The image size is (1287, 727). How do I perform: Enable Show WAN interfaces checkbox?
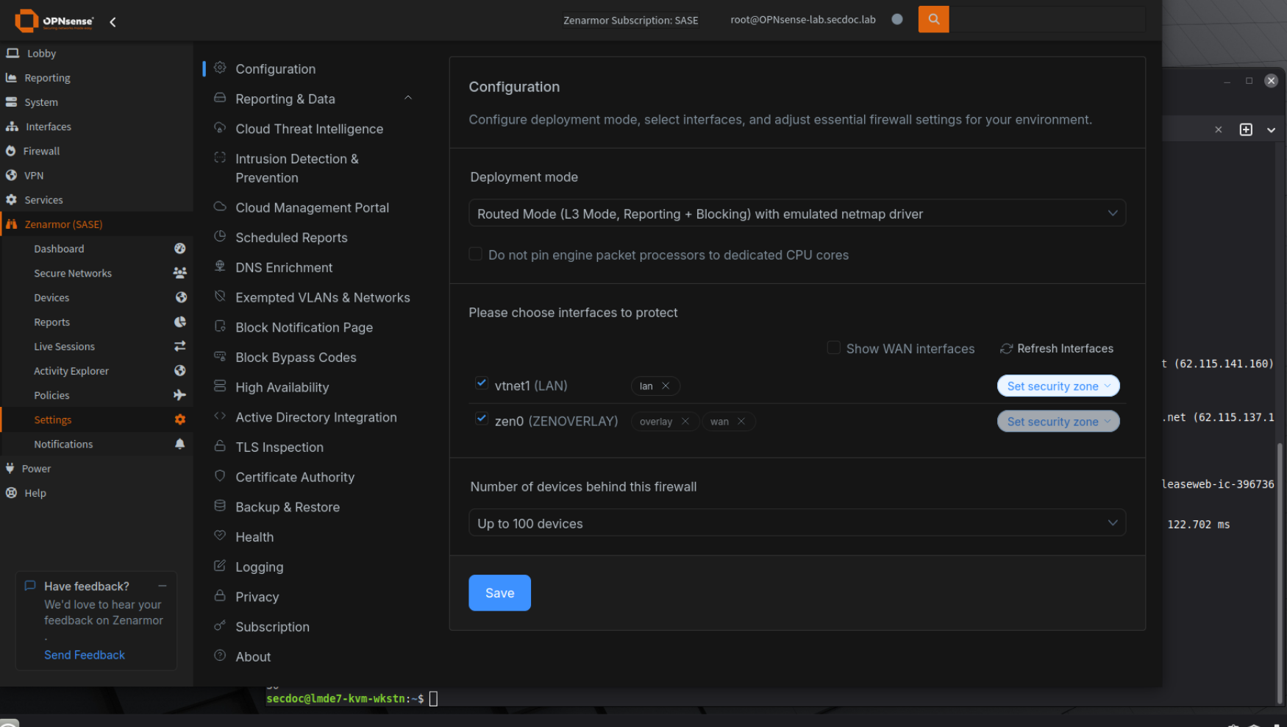[834, 347]
